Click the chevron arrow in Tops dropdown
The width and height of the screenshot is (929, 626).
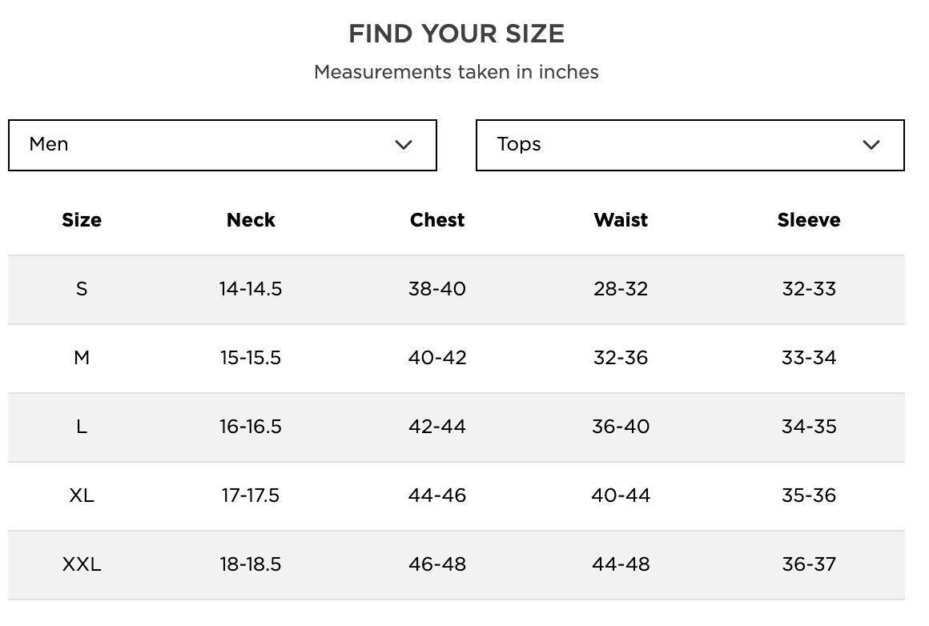click(x=871, y=145)
